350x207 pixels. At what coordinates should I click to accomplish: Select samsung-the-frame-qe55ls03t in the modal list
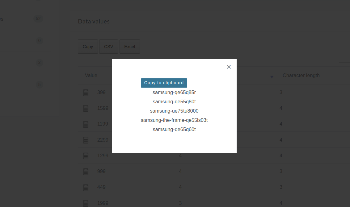point(174,120)
